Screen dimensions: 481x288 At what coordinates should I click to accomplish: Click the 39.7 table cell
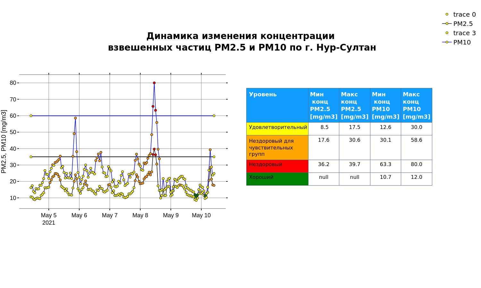coord(355,166)
